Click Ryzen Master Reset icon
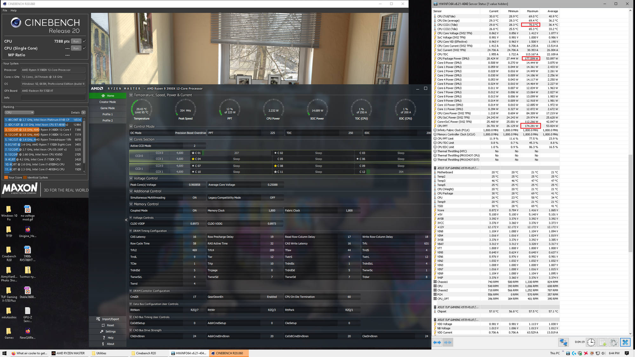The image size is (635, 357). coord(103,325)
